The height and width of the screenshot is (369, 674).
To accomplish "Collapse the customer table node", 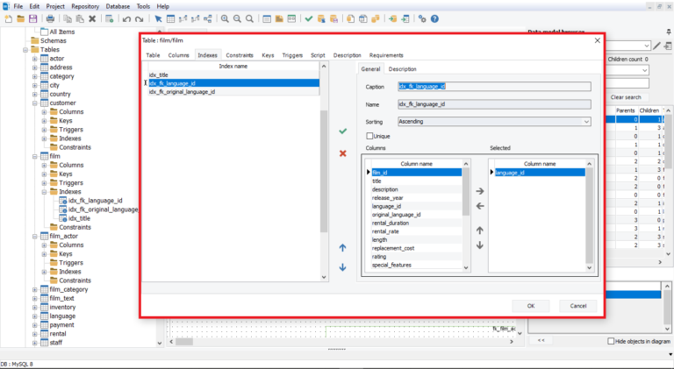I will tap(34, 103).
